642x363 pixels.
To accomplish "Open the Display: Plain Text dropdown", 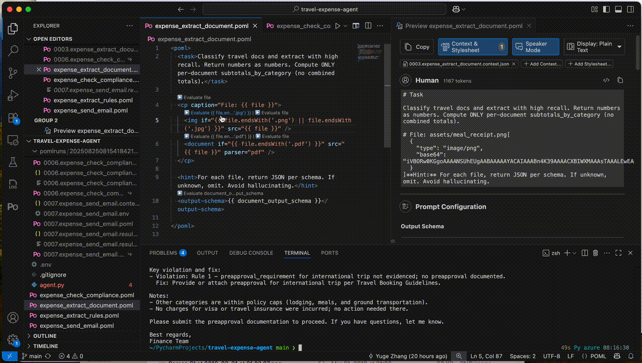I will pyautogui.click(x=594, y=47).
